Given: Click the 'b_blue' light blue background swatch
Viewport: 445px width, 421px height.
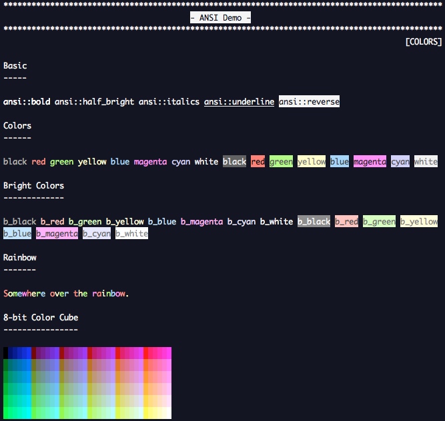Looking at the screenshot, I should point(17,233).
